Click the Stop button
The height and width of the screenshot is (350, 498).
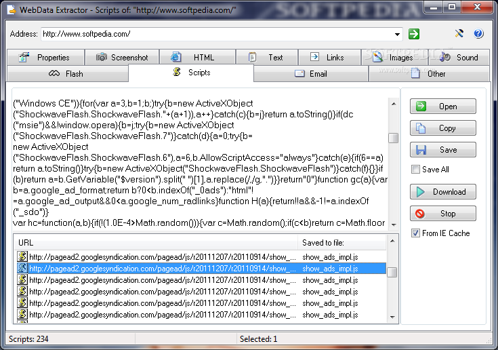(x=442, y=213)
